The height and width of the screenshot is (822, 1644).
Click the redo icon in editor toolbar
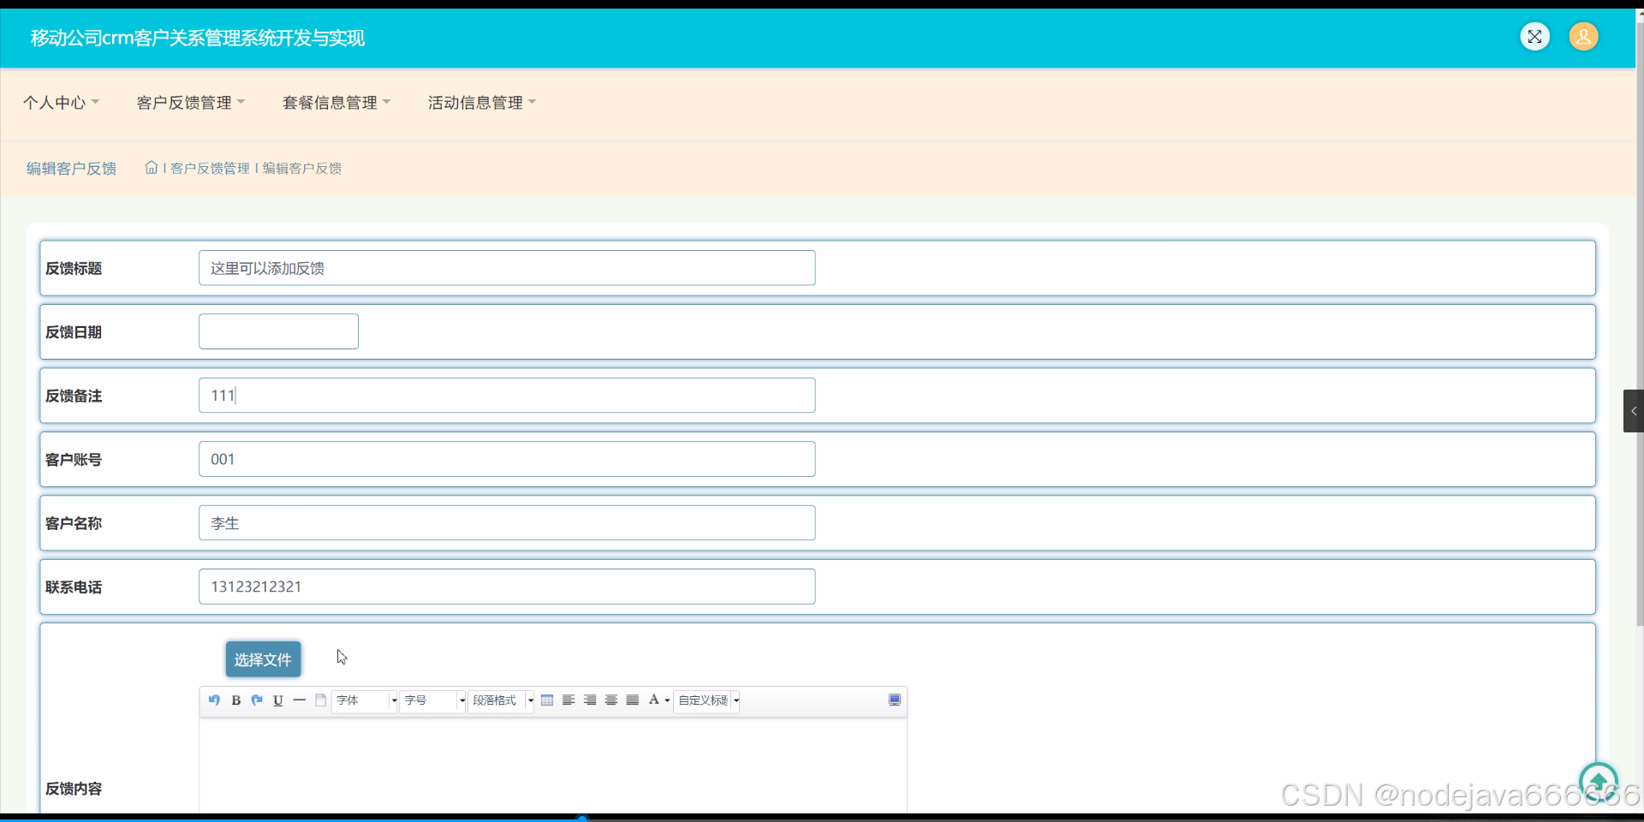257,700
